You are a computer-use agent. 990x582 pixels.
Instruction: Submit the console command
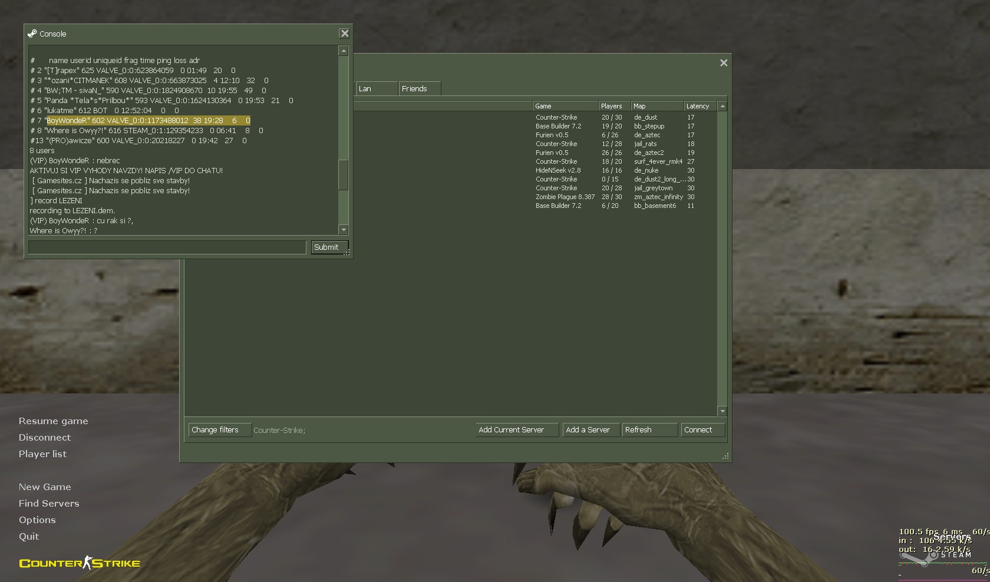[329, 247]
